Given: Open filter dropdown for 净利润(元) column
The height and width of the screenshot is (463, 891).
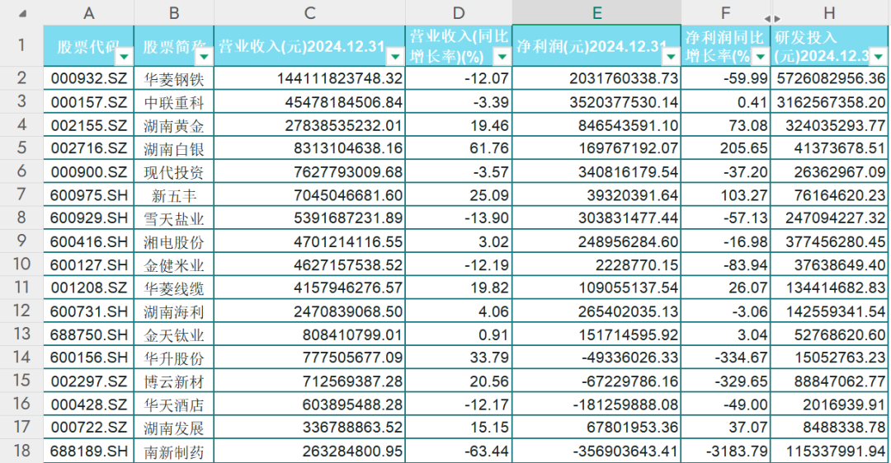Looking at the screenshot, I should point(671,56).
